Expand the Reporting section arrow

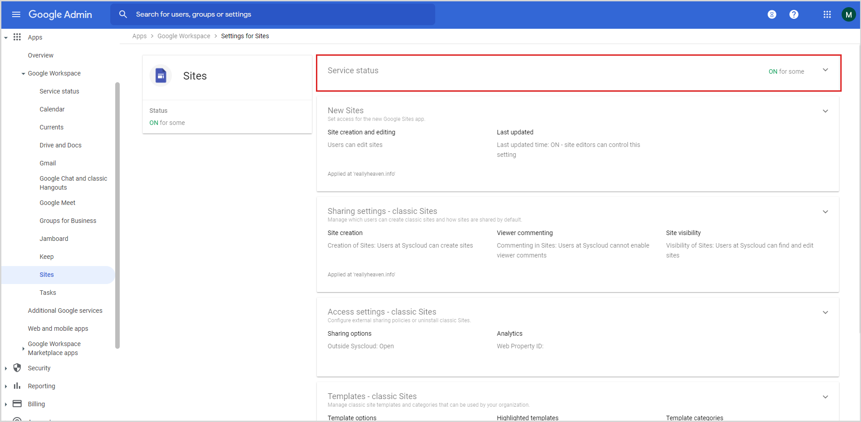tap(6, 386)
